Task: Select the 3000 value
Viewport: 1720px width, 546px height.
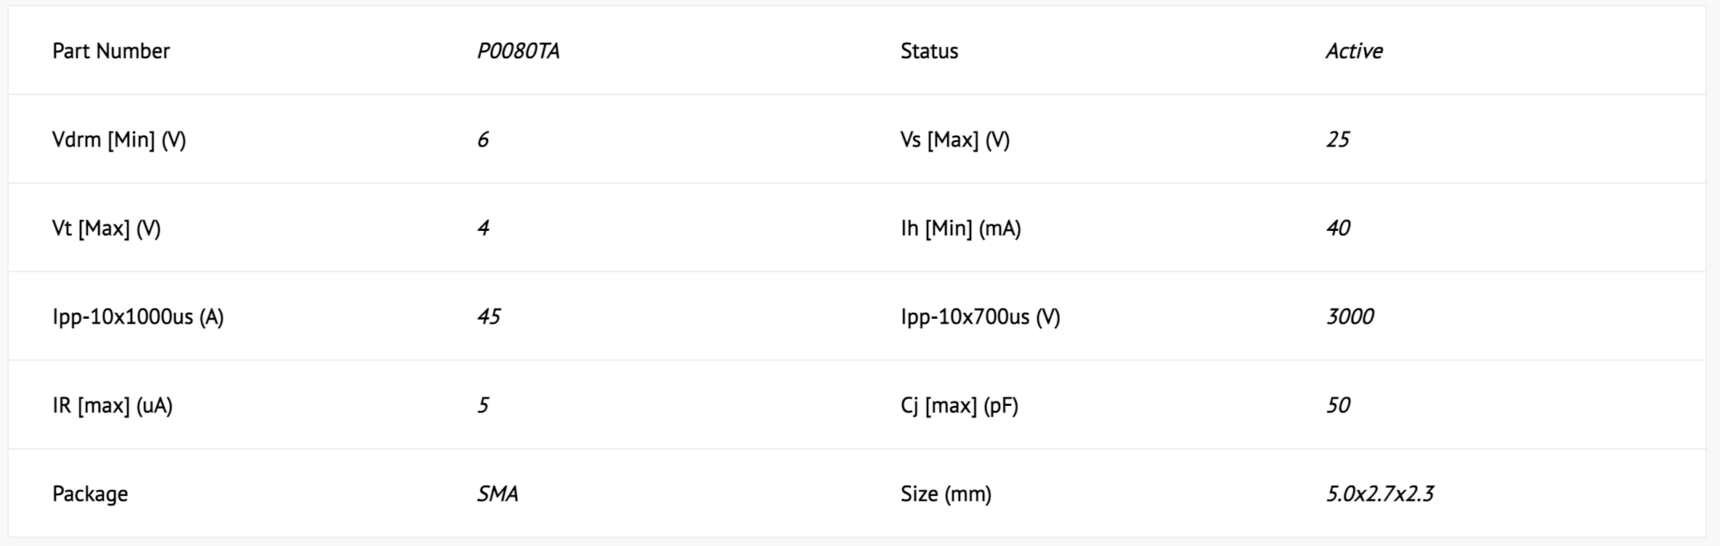Action: [1350, 317]
